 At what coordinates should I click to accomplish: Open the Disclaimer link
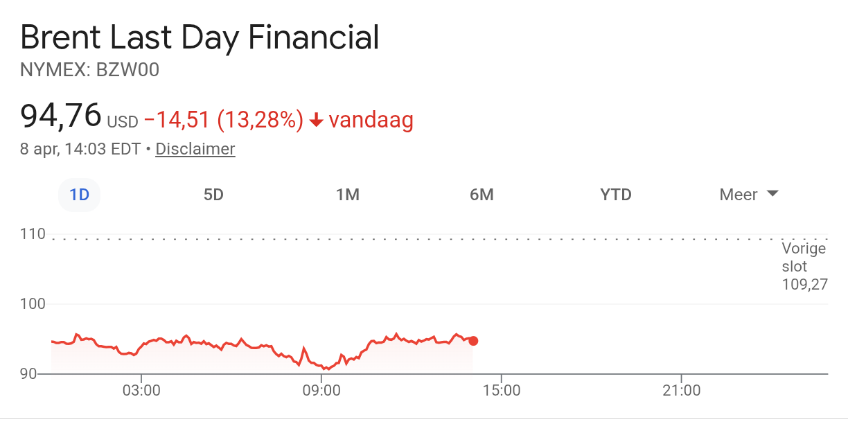(195, 149)
